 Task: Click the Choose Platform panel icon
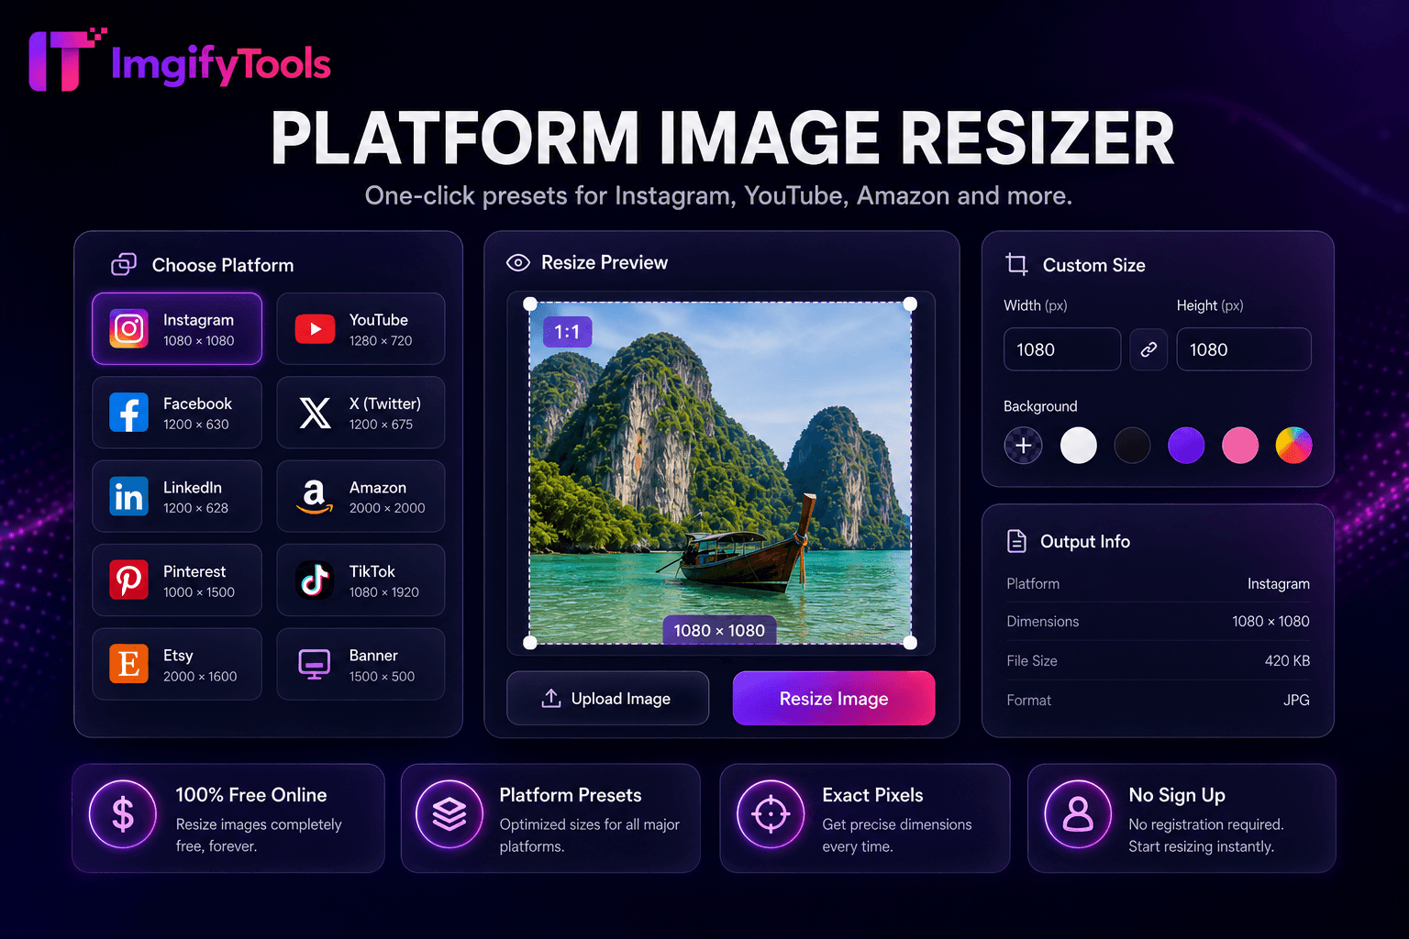[124, 264]
